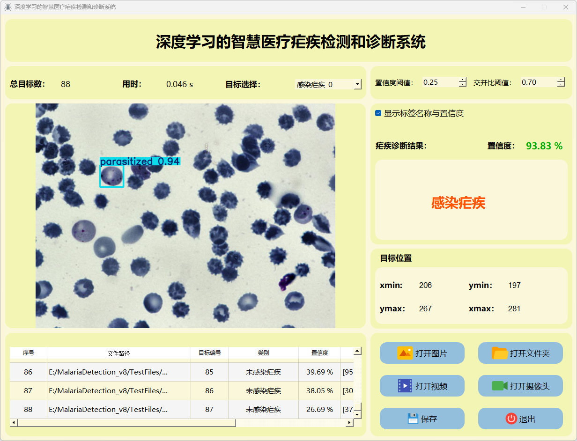Screen dimensions: 577x441
Task: Decrease the 交并比阈值 value with down arrow
Action: [561, 85]
